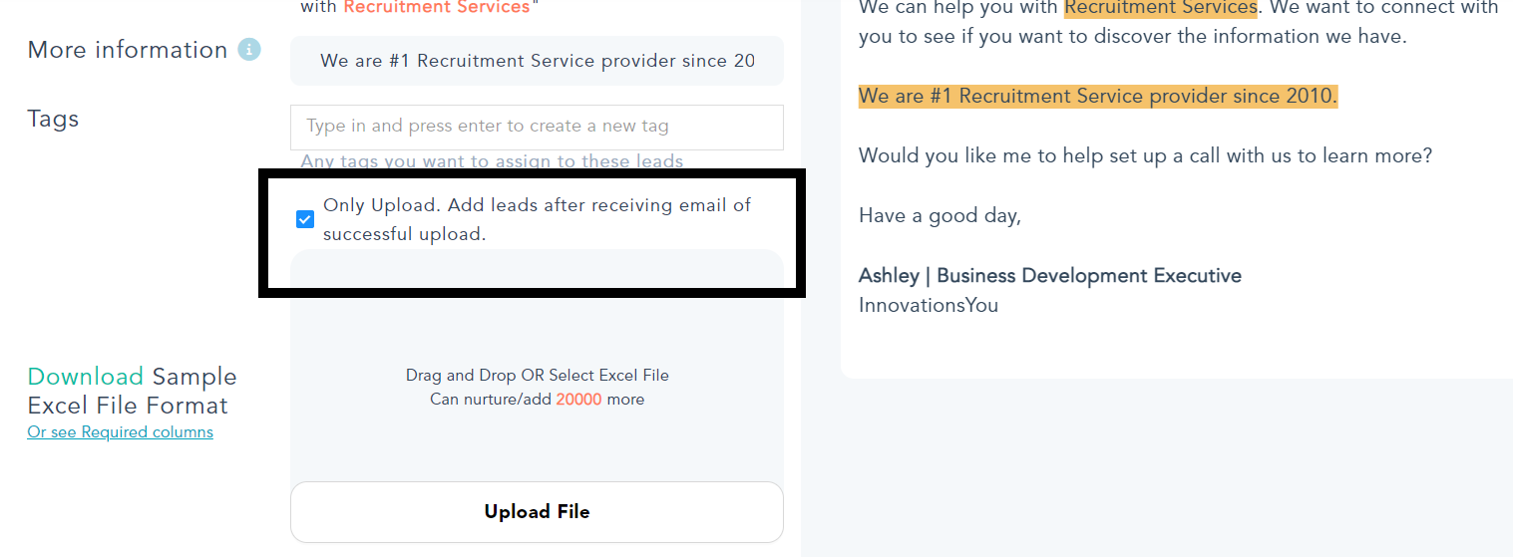The width and height of the screenshot is (1513, 557).
Task: Click the Have a good day line
Action: pos(940,216)
